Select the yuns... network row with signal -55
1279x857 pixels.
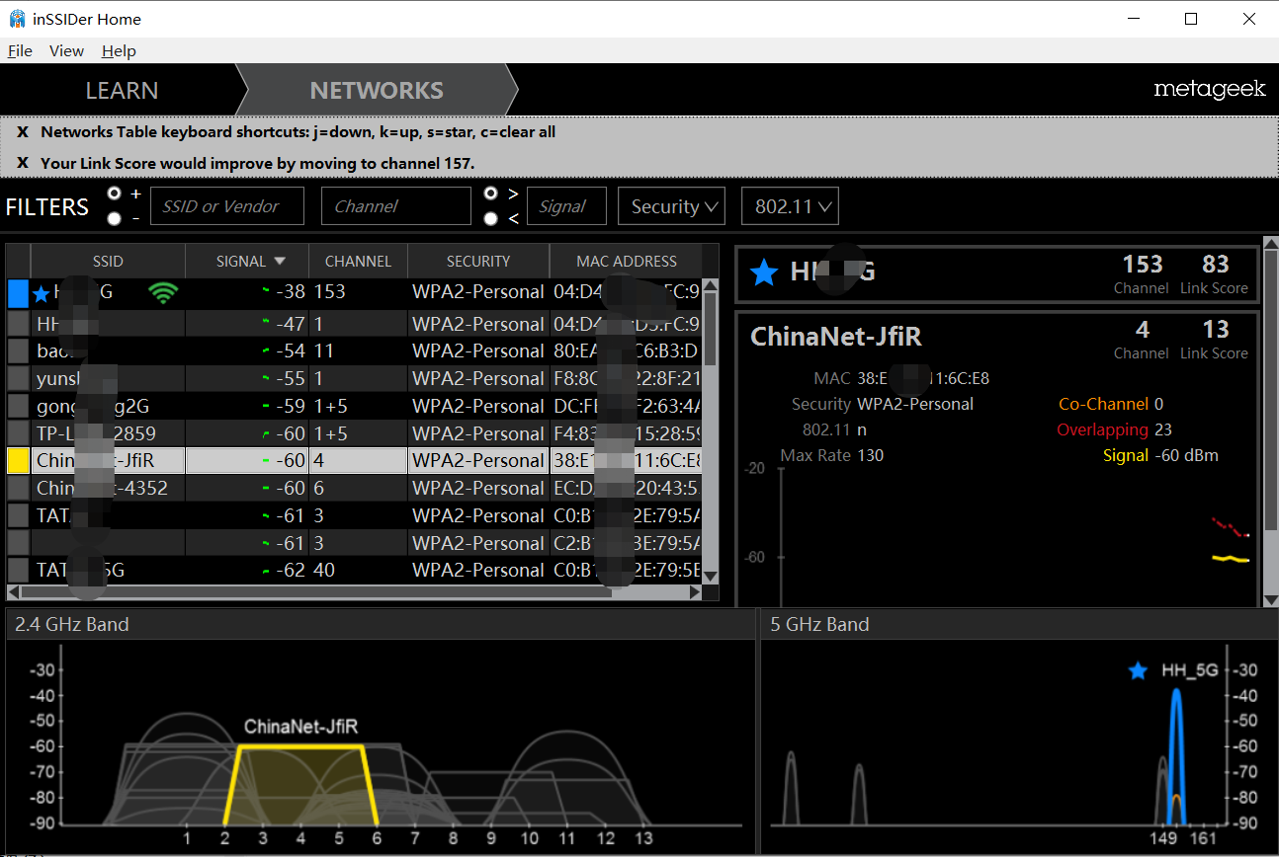click(x=356, y=378)
